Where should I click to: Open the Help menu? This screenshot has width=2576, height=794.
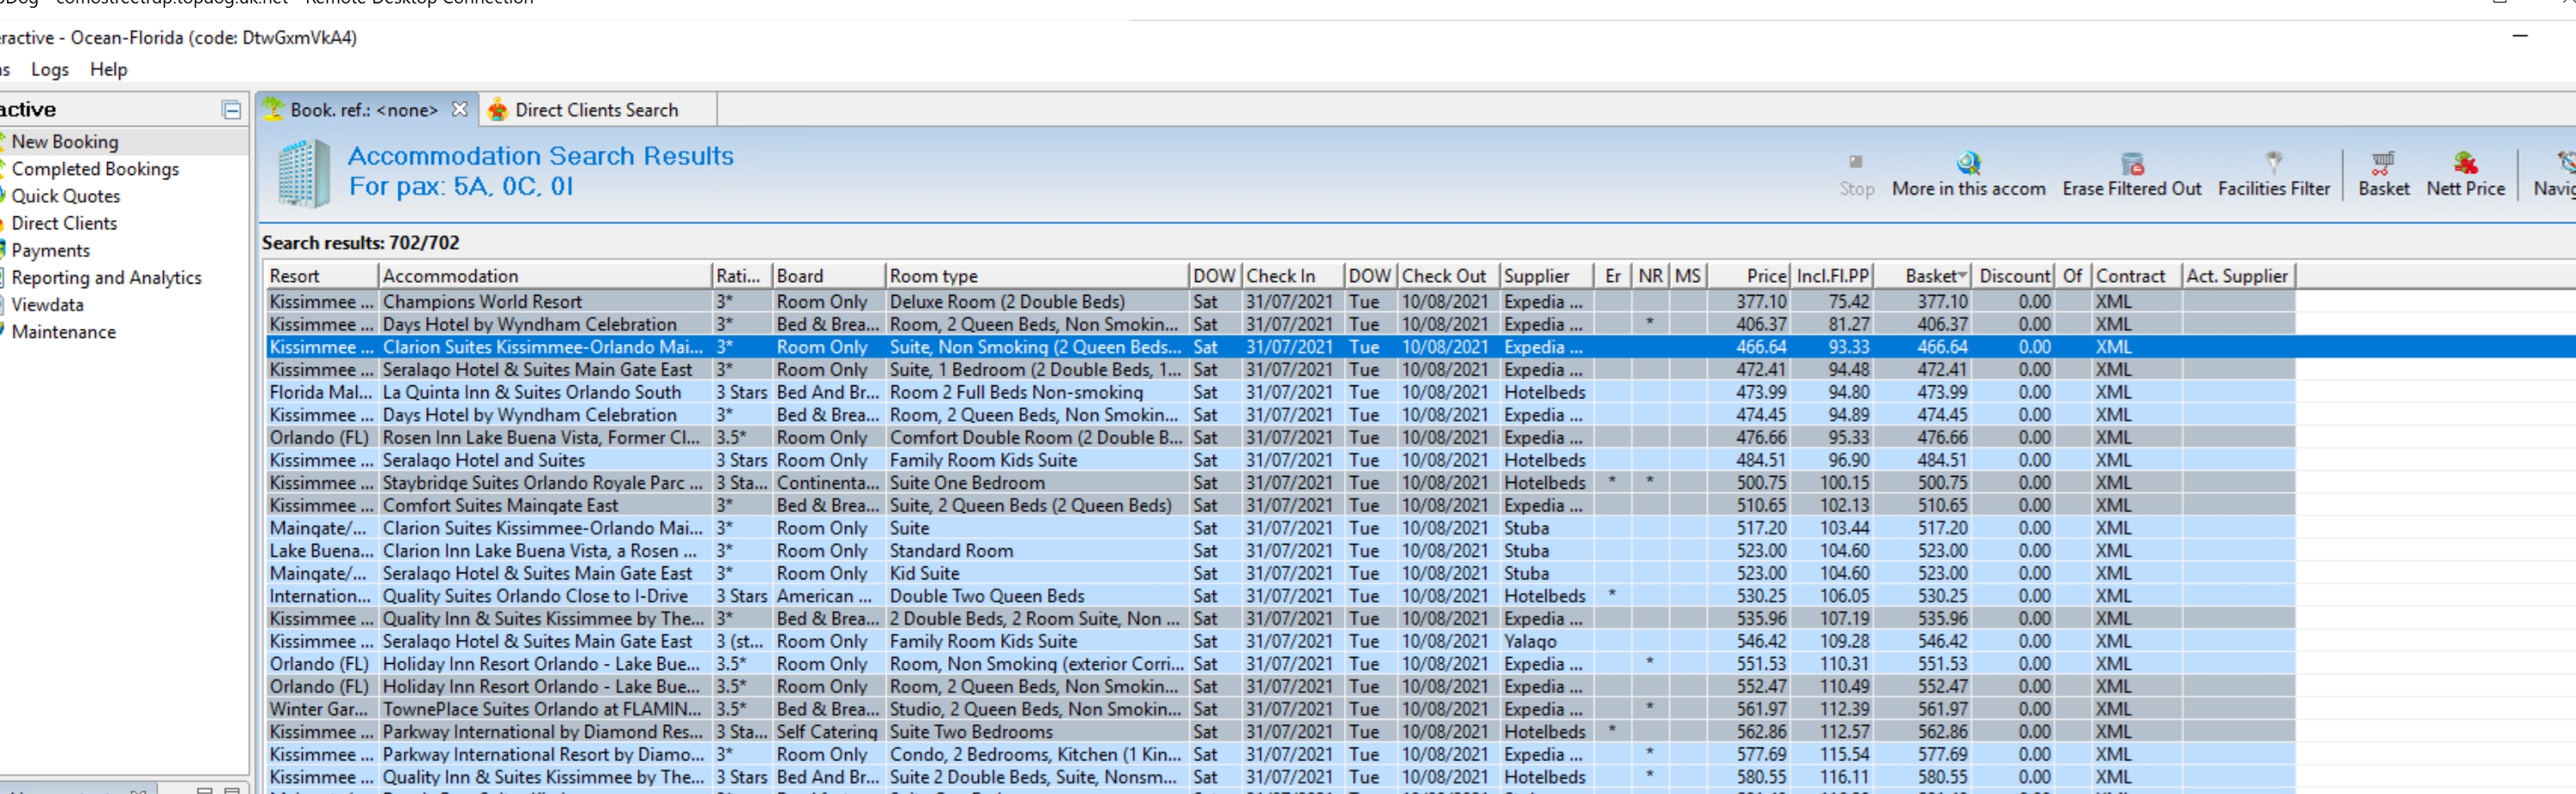click(108, 69)
